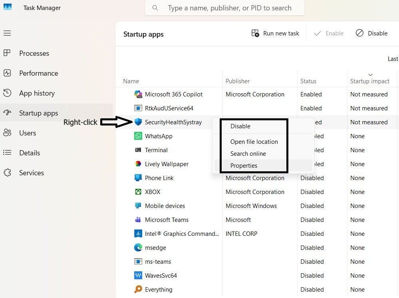Screen dimensions: 399x298
Task: Open the Users page
Action: pos(57,133)
